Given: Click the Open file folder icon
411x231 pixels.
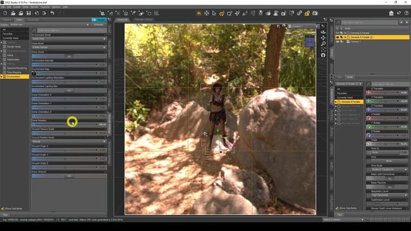Looking at the screenshot, I should 13,13.
